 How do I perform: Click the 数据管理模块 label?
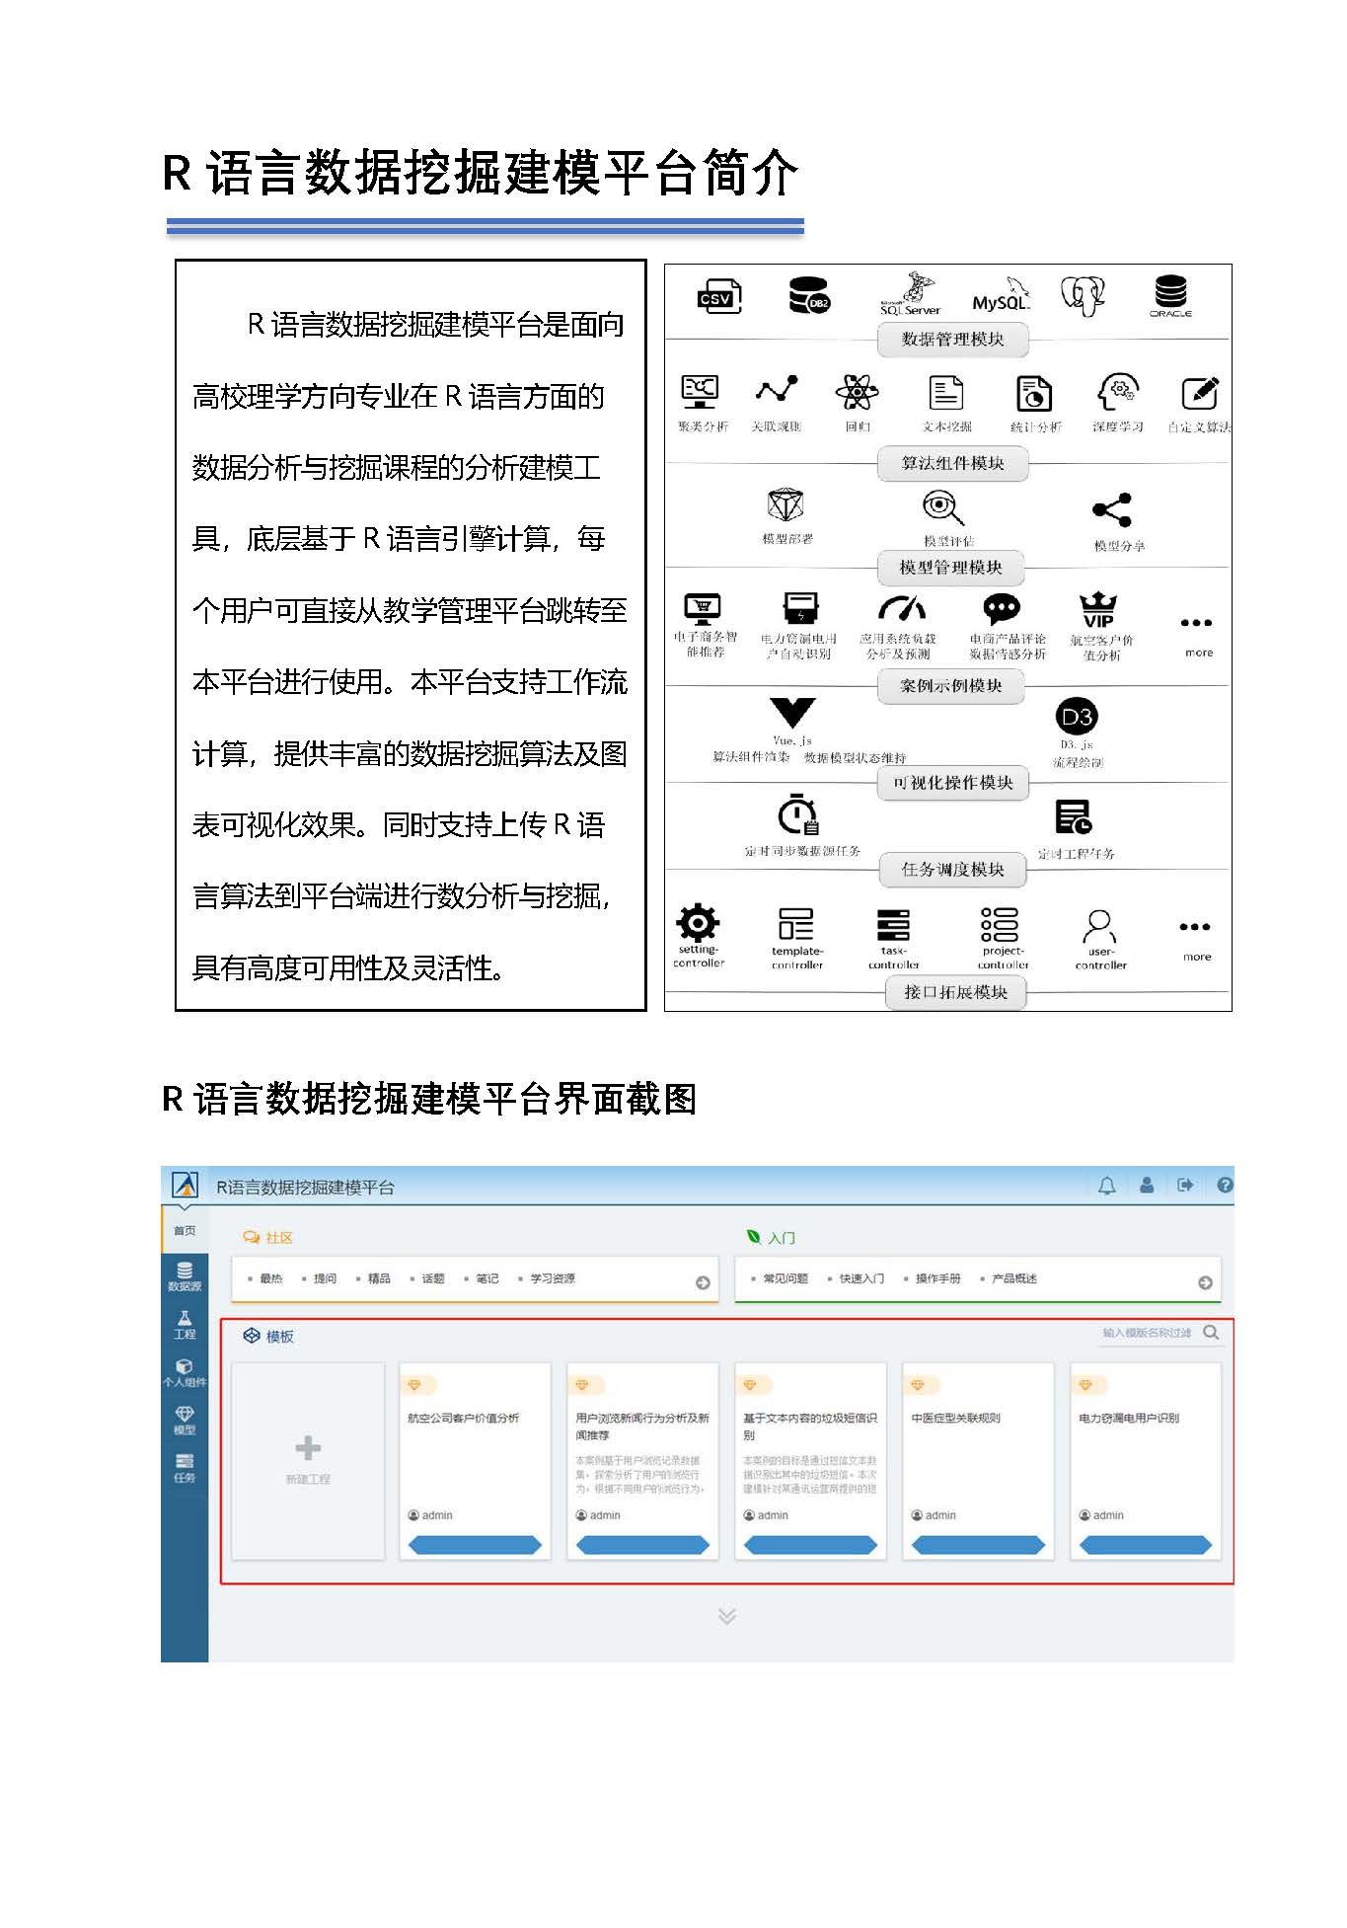[x=953, y=339]
